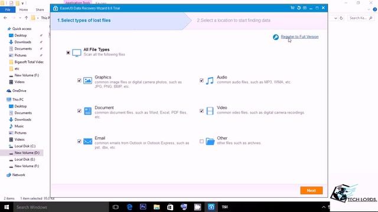Click Register to Full Version link
The image size is (378, 212).
click(x=299, y=37)
